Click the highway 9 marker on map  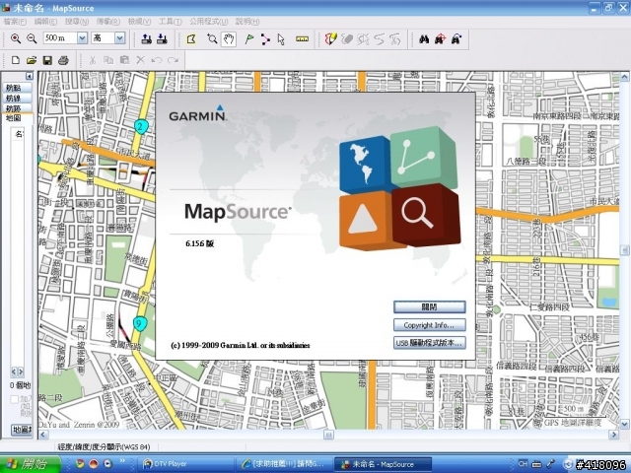140,324
